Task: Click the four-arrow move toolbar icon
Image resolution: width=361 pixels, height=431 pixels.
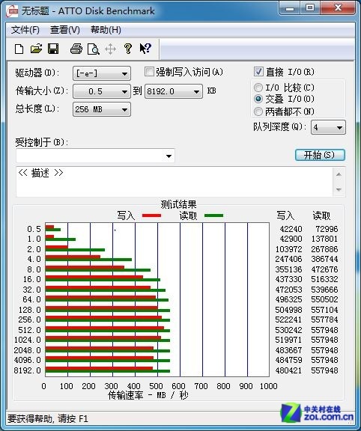Action: tap(110, 49)
